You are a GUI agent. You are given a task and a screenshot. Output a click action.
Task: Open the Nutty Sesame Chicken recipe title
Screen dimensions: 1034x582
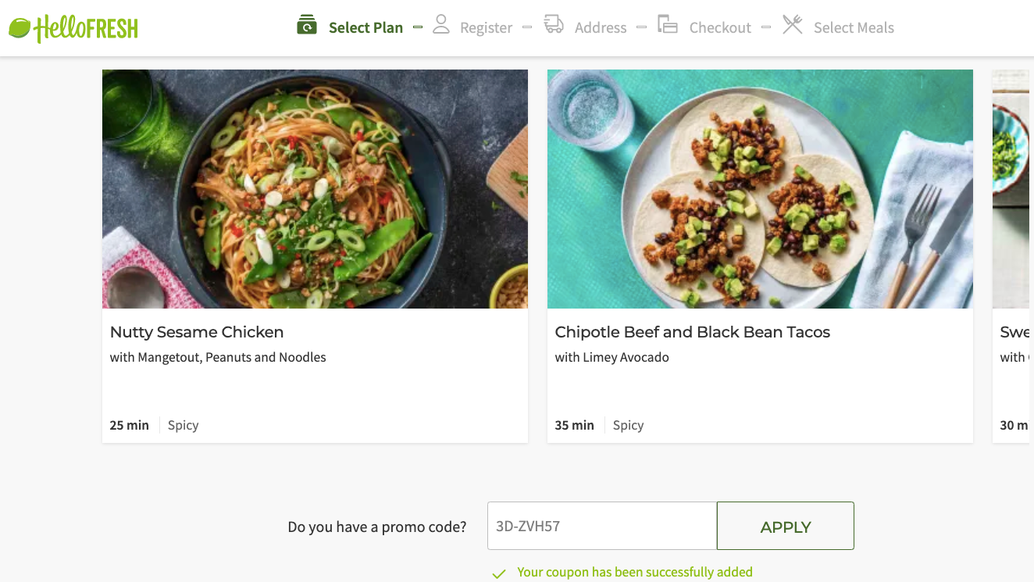click(196, 332)
